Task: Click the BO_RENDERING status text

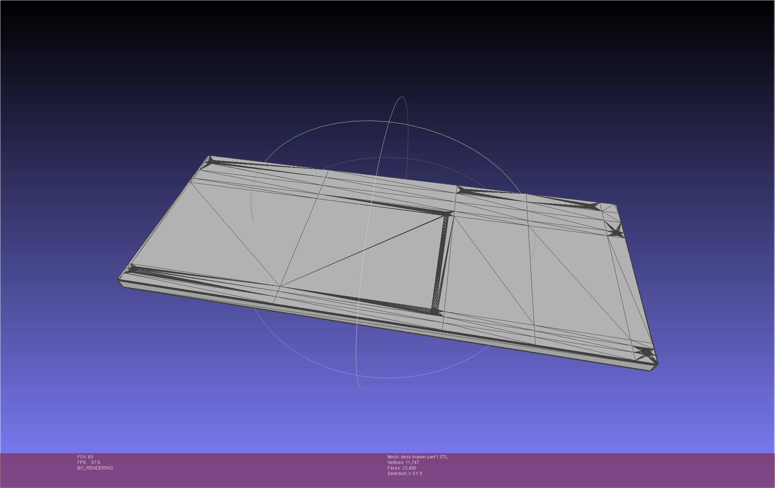Action: 95,468
